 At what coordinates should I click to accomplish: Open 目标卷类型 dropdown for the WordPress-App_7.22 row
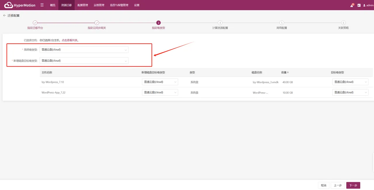350,93
